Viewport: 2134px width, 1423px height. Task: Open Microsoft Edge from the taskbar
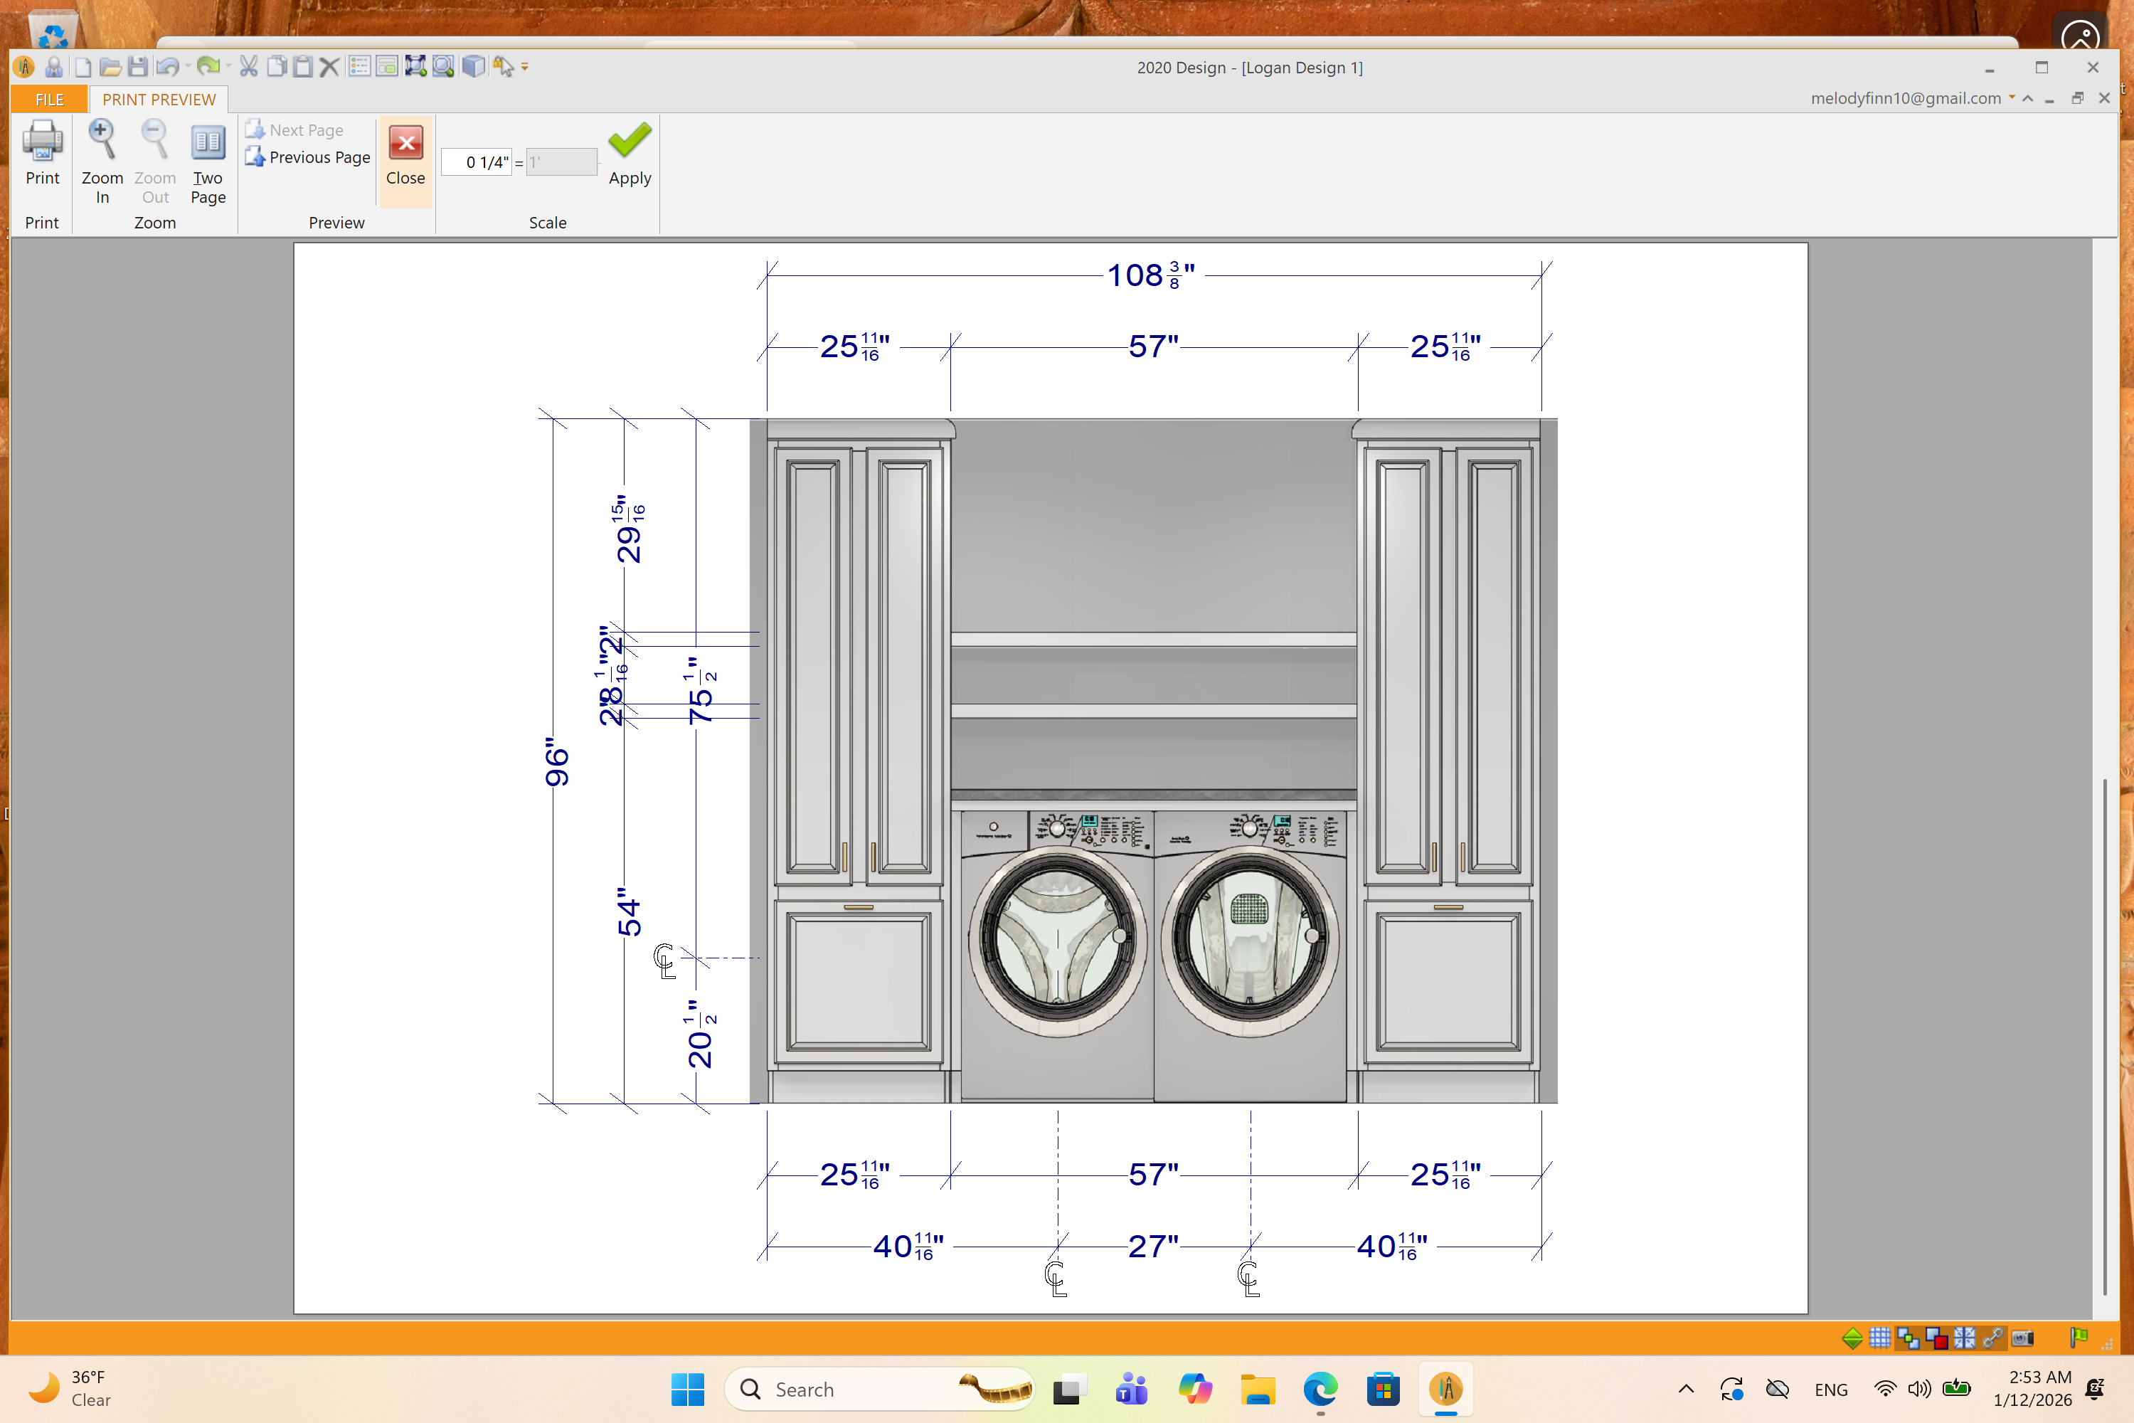coord(1320,1390)
